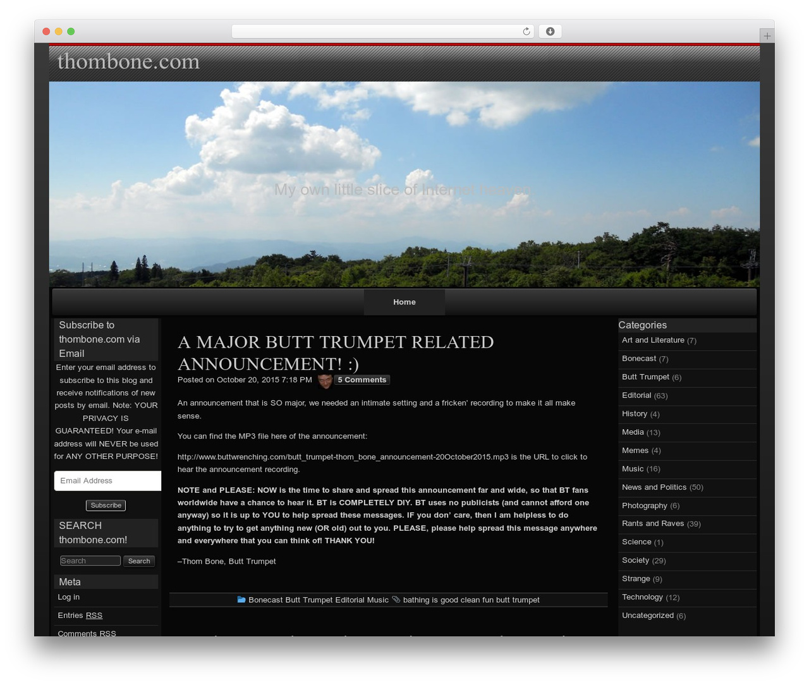The width and height of the screenshot is (809, 685).
Task: View the 5 Comments link
Action: coord(362,380)
